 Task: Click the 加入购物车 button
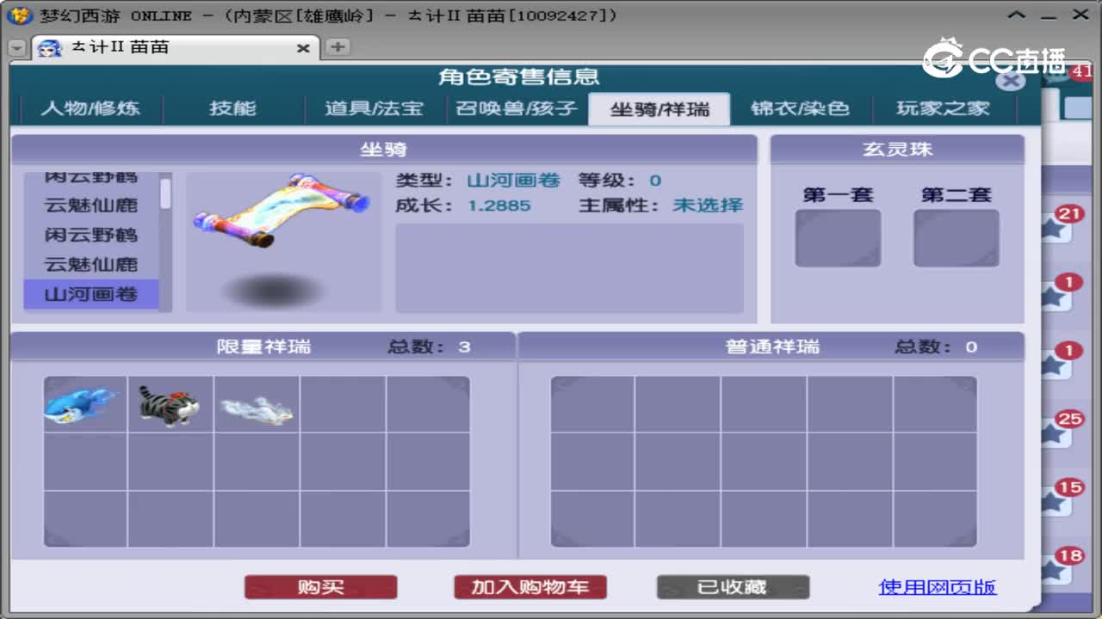pyautogui.click(x=530, y=586)
